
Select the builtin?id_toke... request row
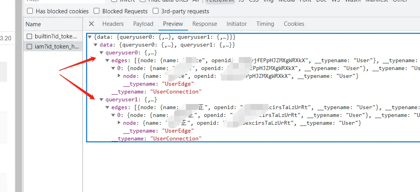click(x=53, y=36)
